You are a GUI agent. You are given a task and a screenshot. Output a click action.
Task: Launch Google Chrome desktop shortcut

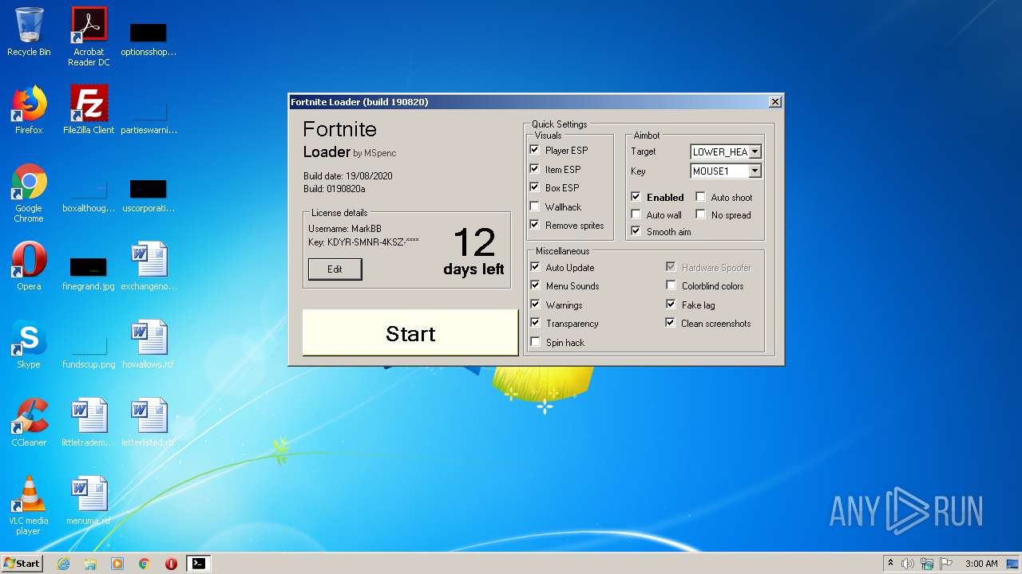(x=29, y=193)
